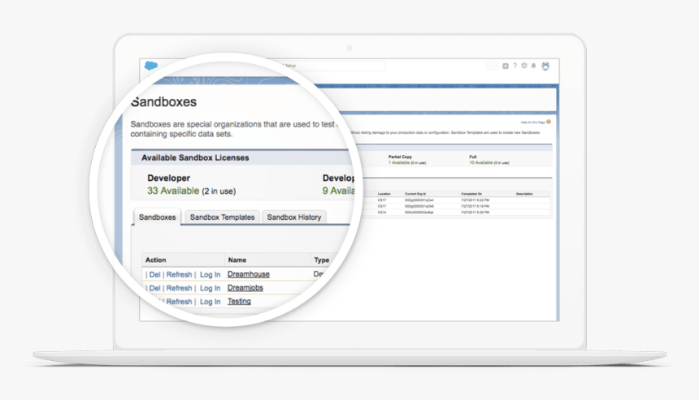The height and width of the screenshot is (400, 699).
Task: Open the Dreamhouse sandbox link
Action: pos(248,274)
